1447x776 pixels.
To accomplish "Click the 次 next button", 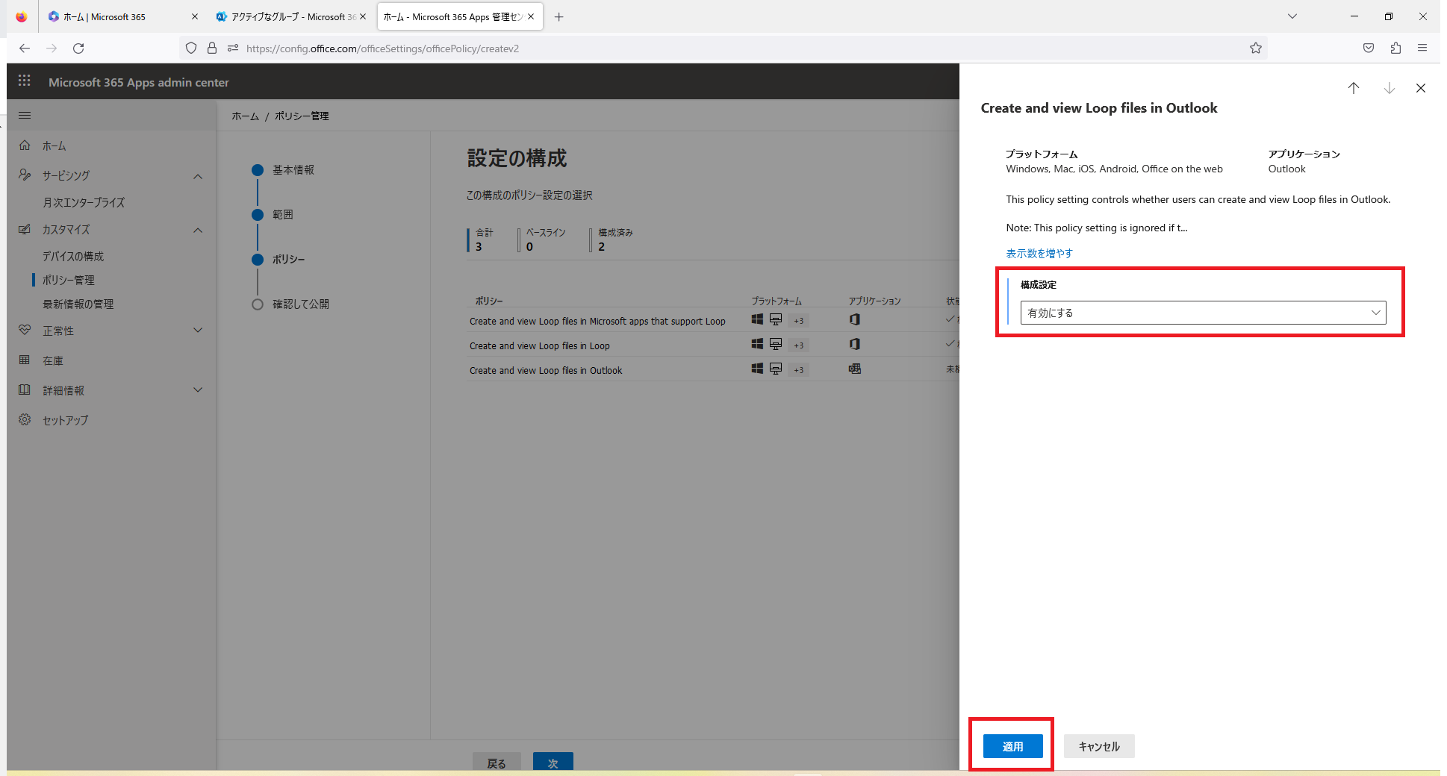I will pos(553,763).
